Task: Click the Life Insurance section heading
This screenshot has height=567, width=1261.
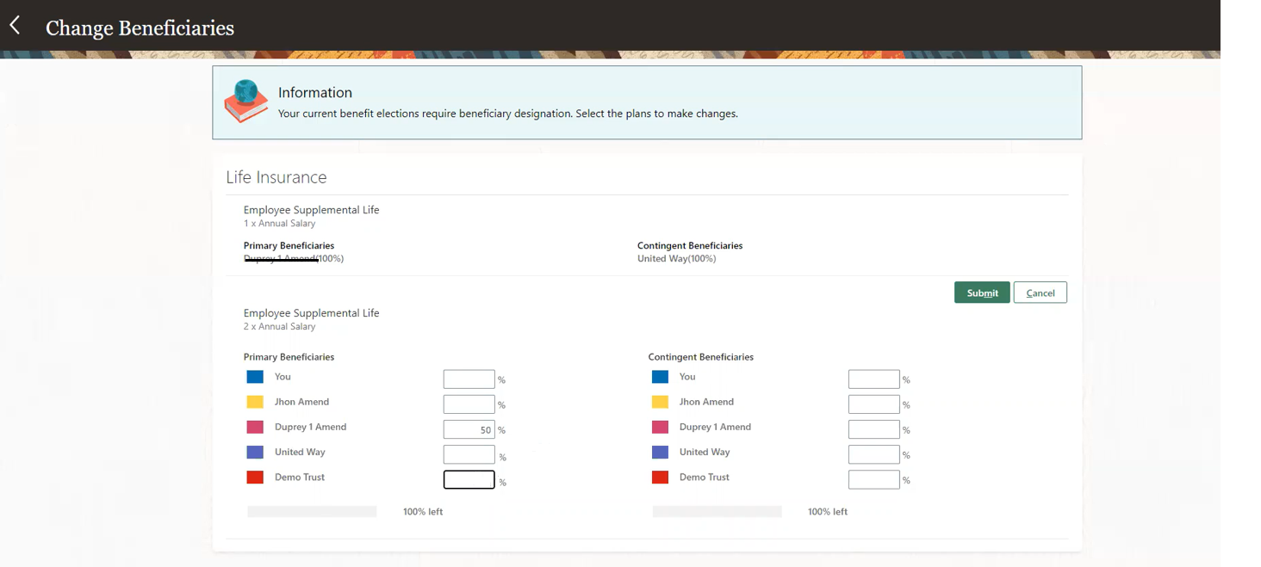Action: [x=276, y=177]
